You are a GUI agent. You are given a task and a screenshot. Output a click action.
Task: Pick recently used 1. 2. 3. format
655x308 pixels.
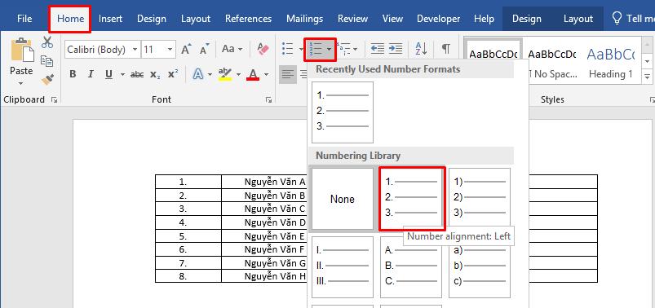(343, 112)
